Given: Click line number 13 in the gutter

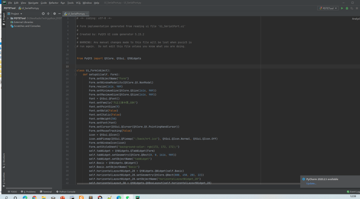Looking at the screenshot, I should [67, 67].
